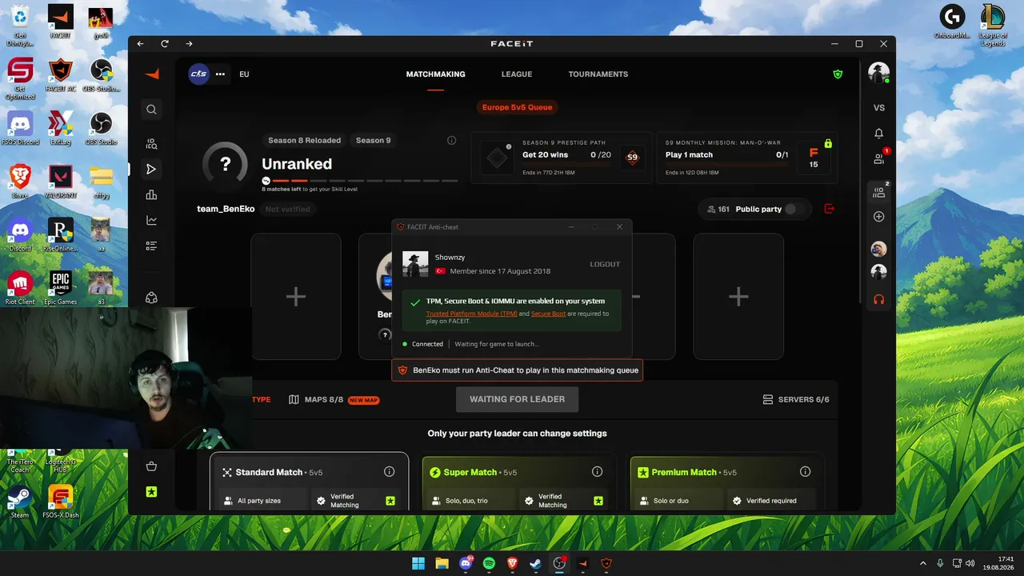Select the Season 9 tab
1024x576 pixels.
click(x=374, y=140)
